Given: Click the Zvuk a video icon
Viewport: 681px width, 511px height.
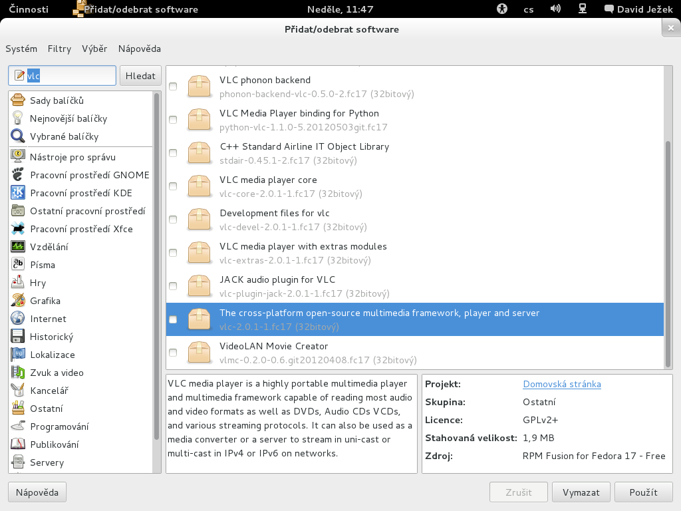Looking at the screenshot, I should coord(18,373).
